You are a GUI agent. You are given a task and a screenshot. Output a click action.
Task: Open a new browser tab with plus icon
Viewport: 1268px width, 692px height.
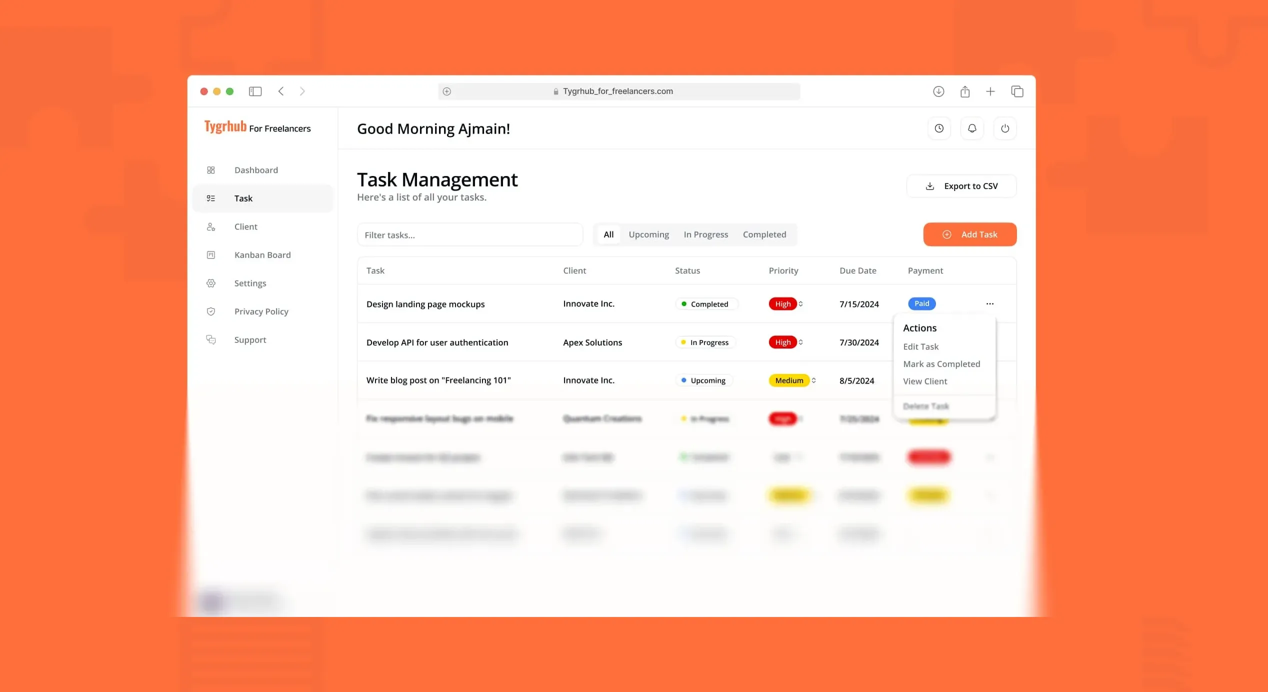(990, 91)
